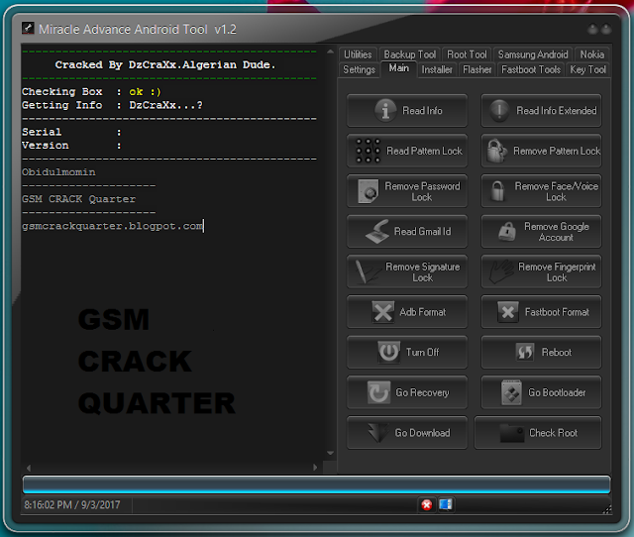
Task: Click the Fastboot Format X icon
Action: [x=508, y=312]
